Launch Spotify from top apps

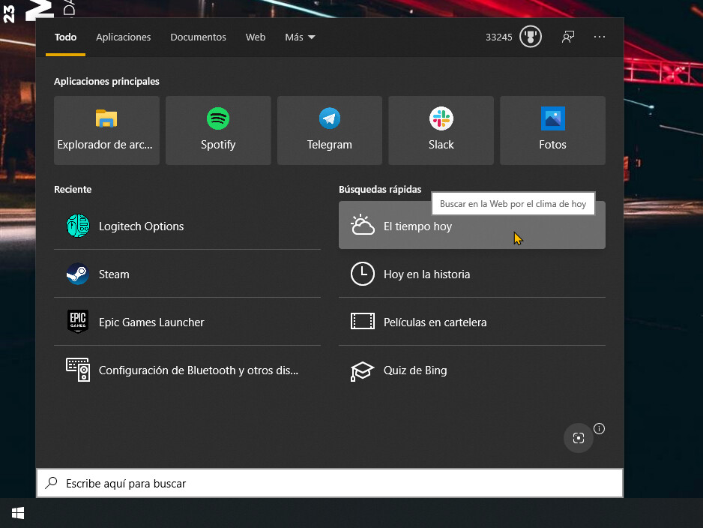point(218,130)
